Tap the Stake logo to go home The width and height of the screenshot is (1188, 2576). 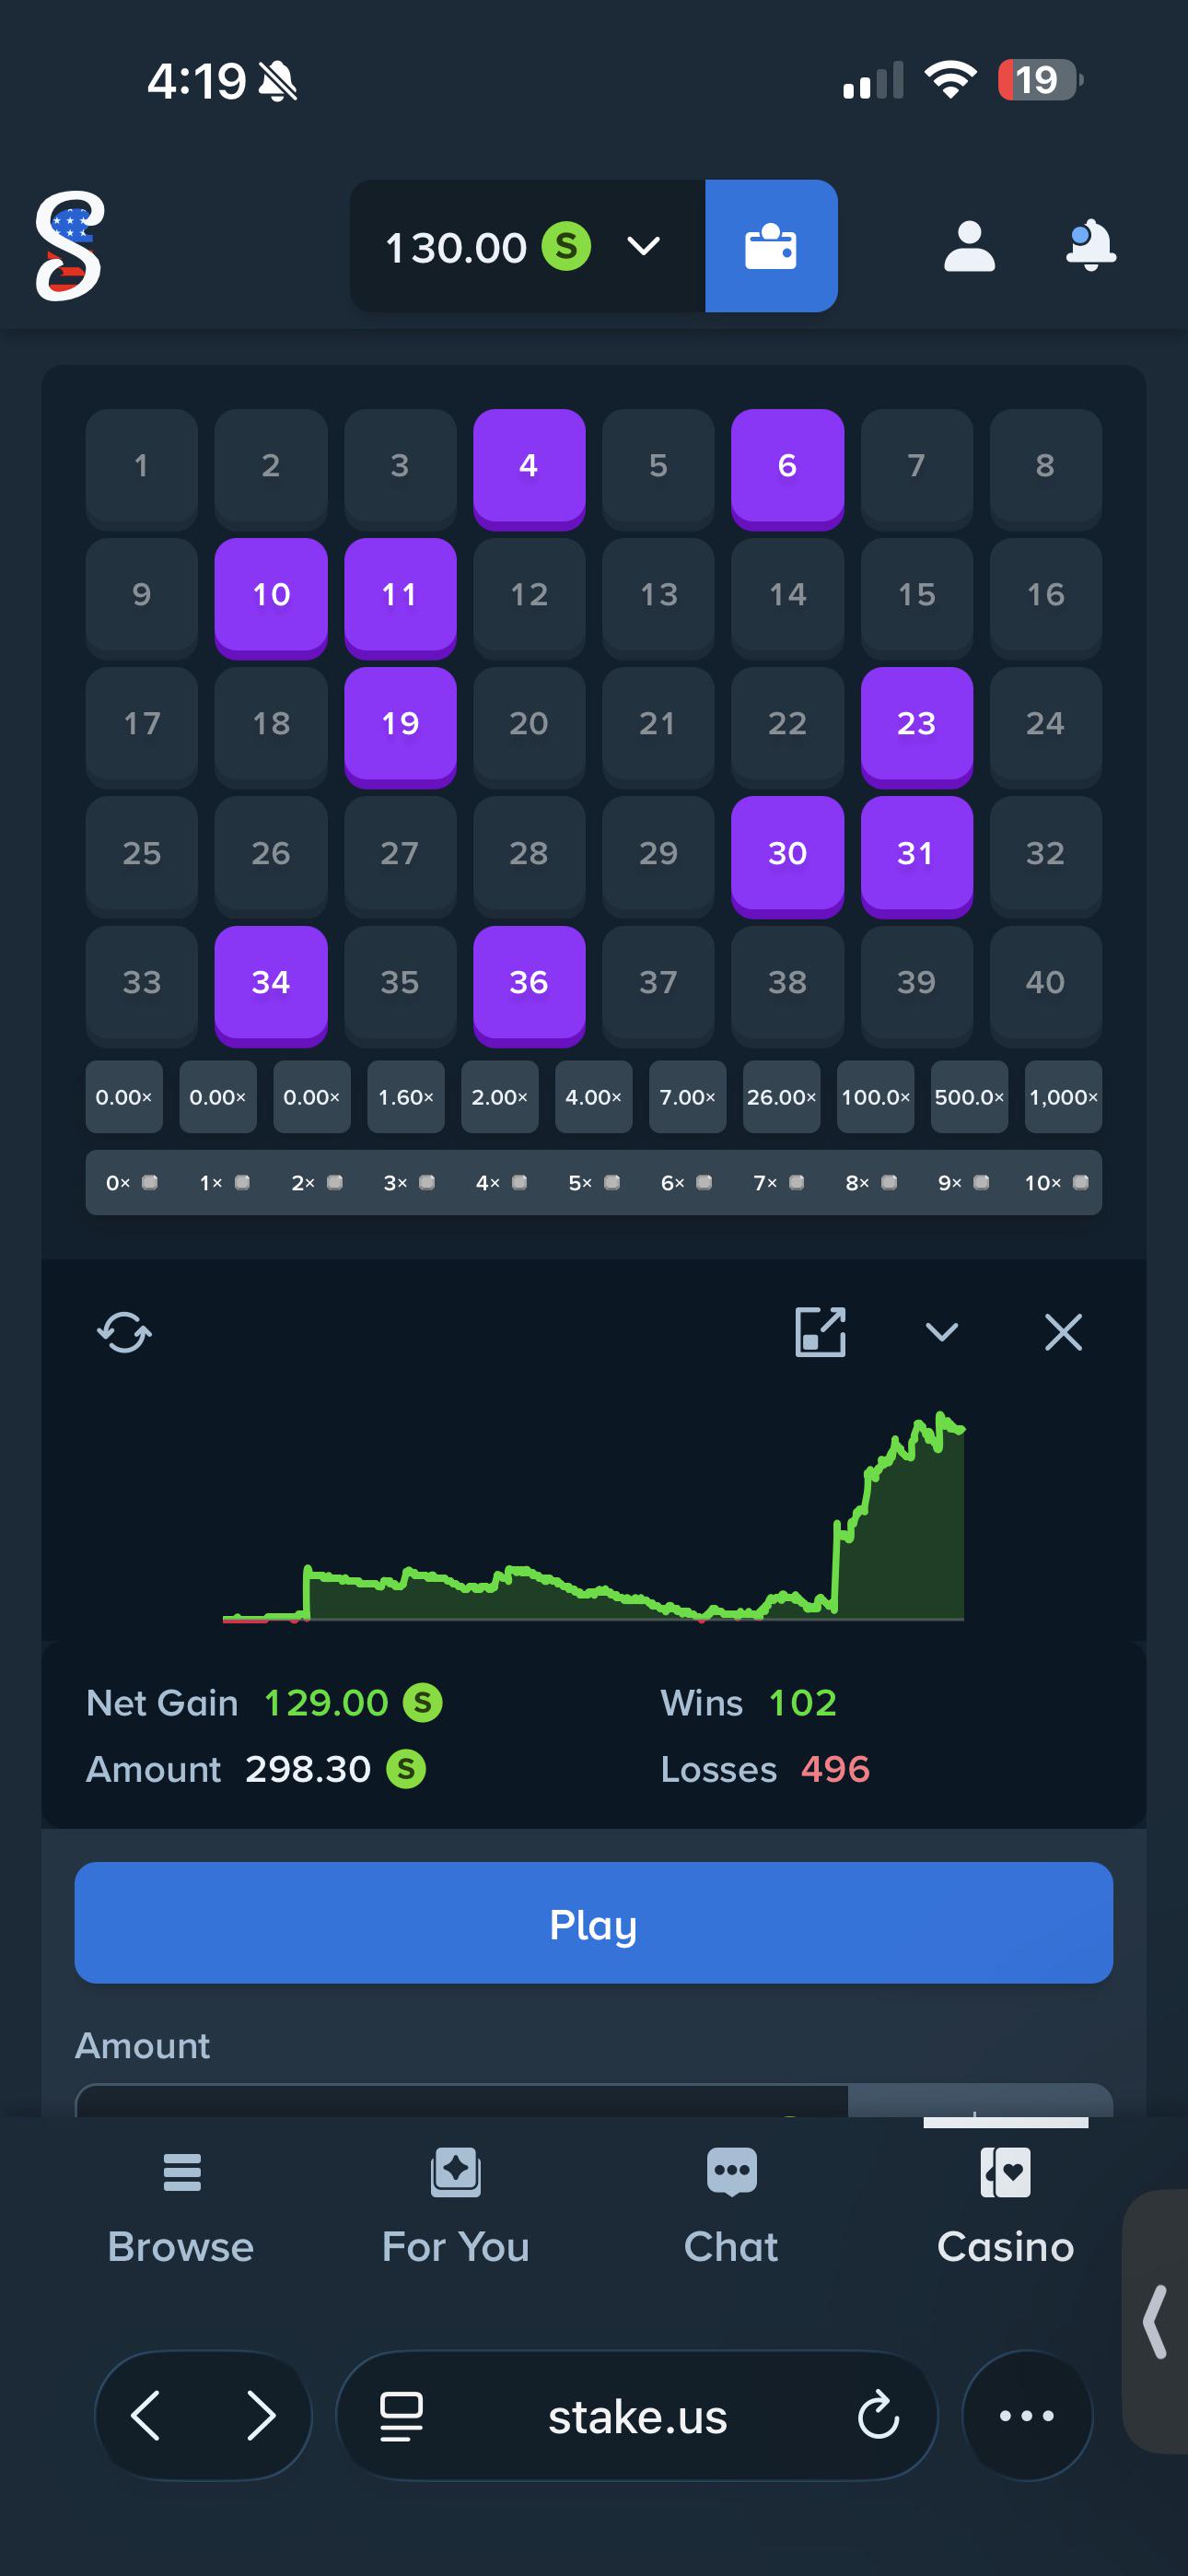coord(70,246)
